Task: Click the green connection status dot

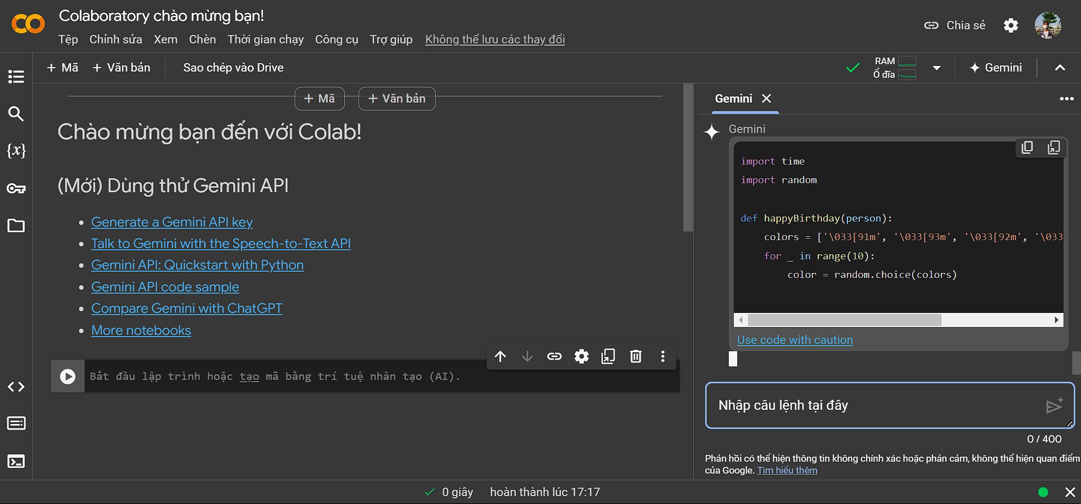Action: coord(1043,492)
